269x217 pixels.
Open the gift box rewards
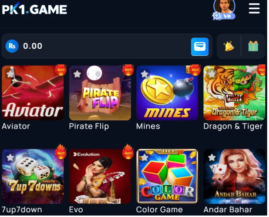(253, 46)
